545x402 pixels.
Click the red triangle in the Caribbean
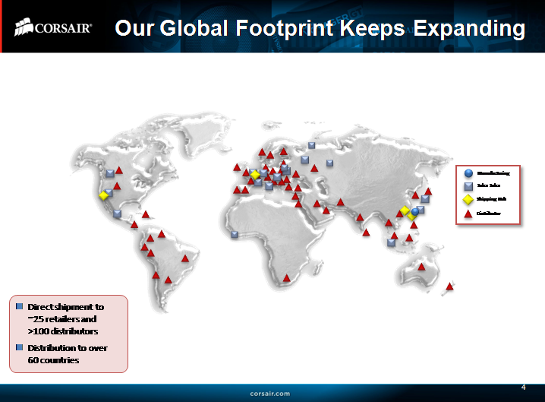click(146, 214)
